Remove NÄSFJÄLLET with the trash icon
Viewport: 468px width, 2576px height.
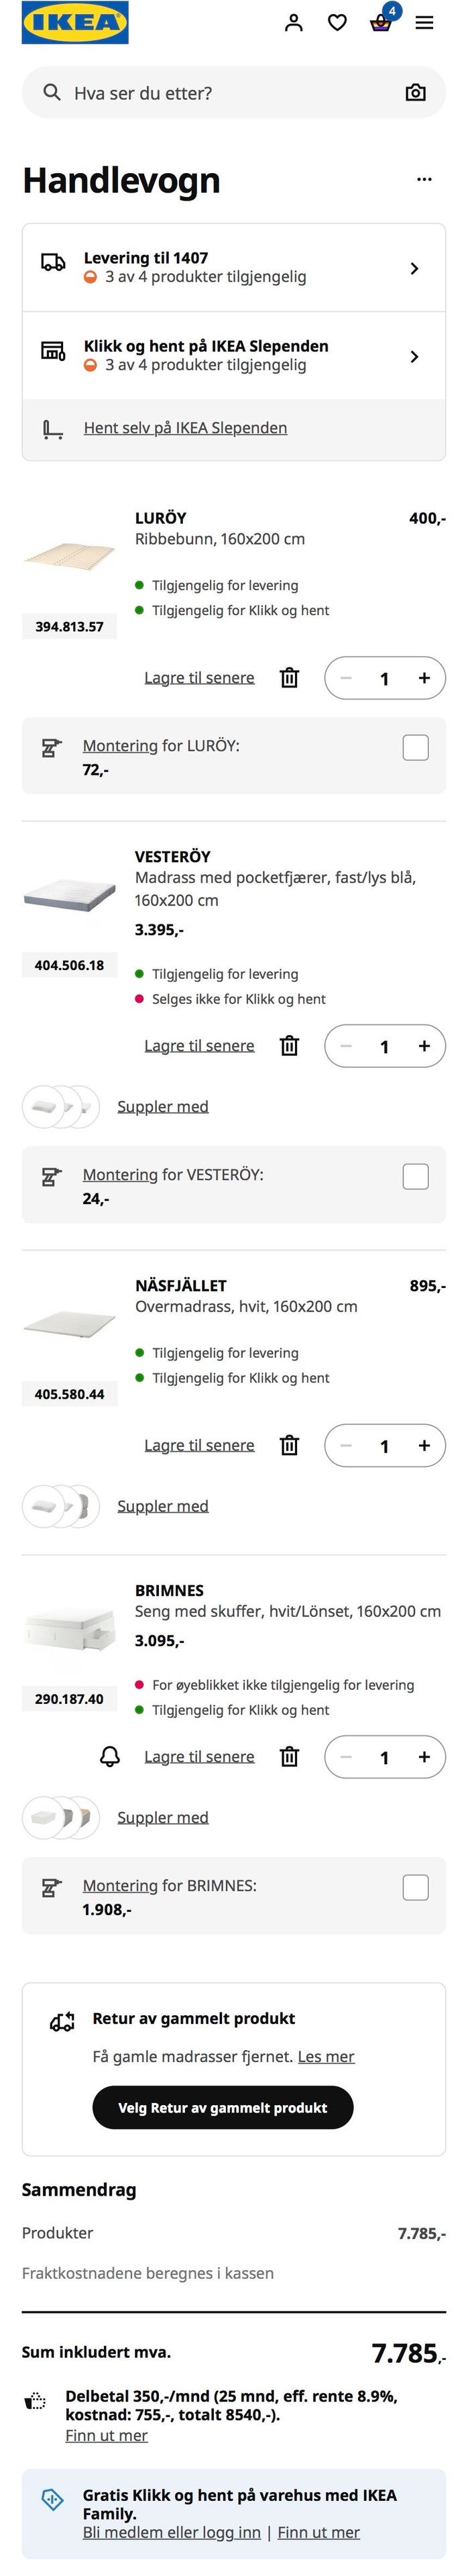click(x=289, y=1445)
